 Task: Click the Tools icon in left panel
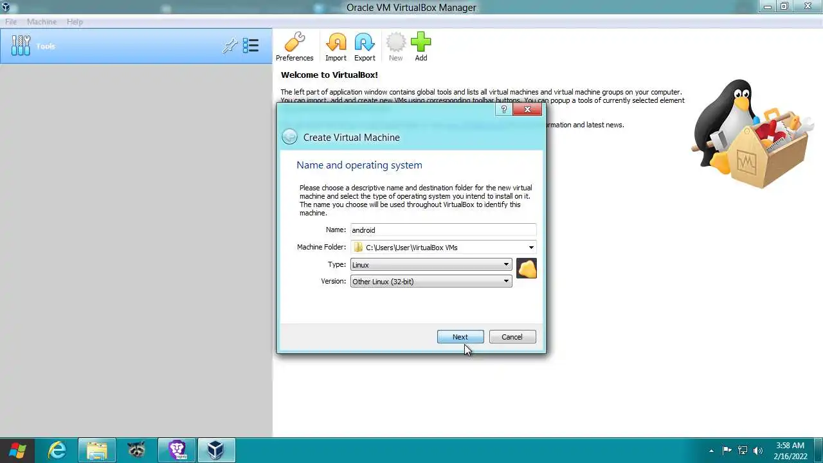(x=21, y=45)
